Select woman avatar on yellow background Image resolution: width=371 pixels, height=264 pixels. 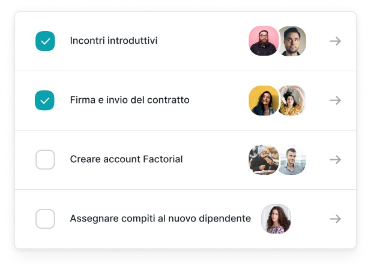[x=263, y=101]
